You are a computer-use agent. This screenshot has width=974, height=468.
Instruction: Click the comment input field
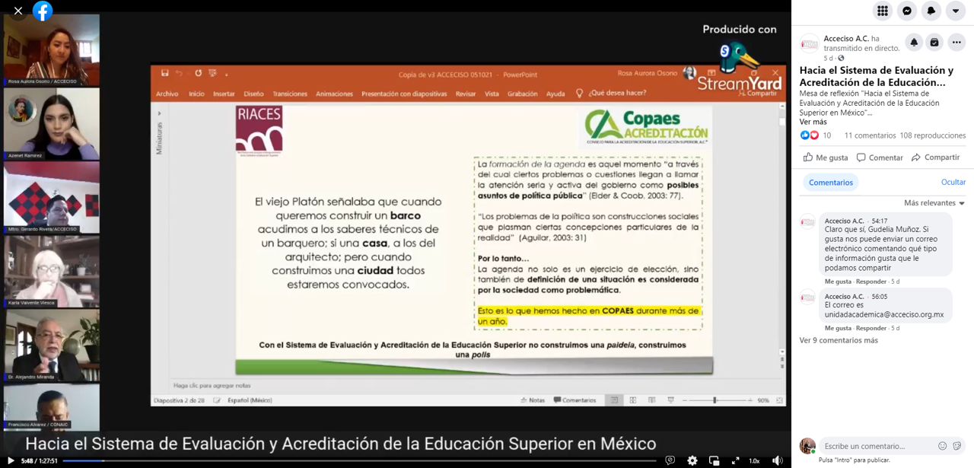(x=875, y=446)
